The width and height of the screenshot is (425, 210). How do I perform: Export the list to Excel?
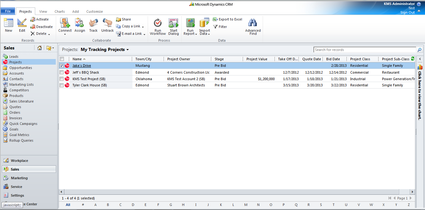227,19
